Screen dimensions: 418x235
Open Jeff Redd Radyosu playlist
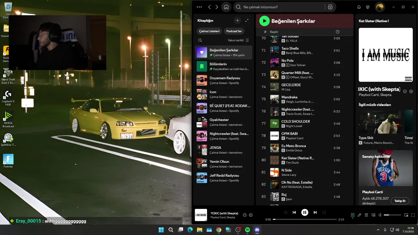[x=224, y=178]
